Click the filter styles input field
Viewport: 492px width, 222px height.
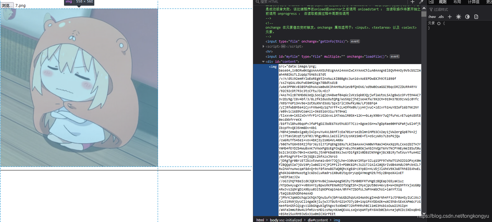(x=460, y=9)
